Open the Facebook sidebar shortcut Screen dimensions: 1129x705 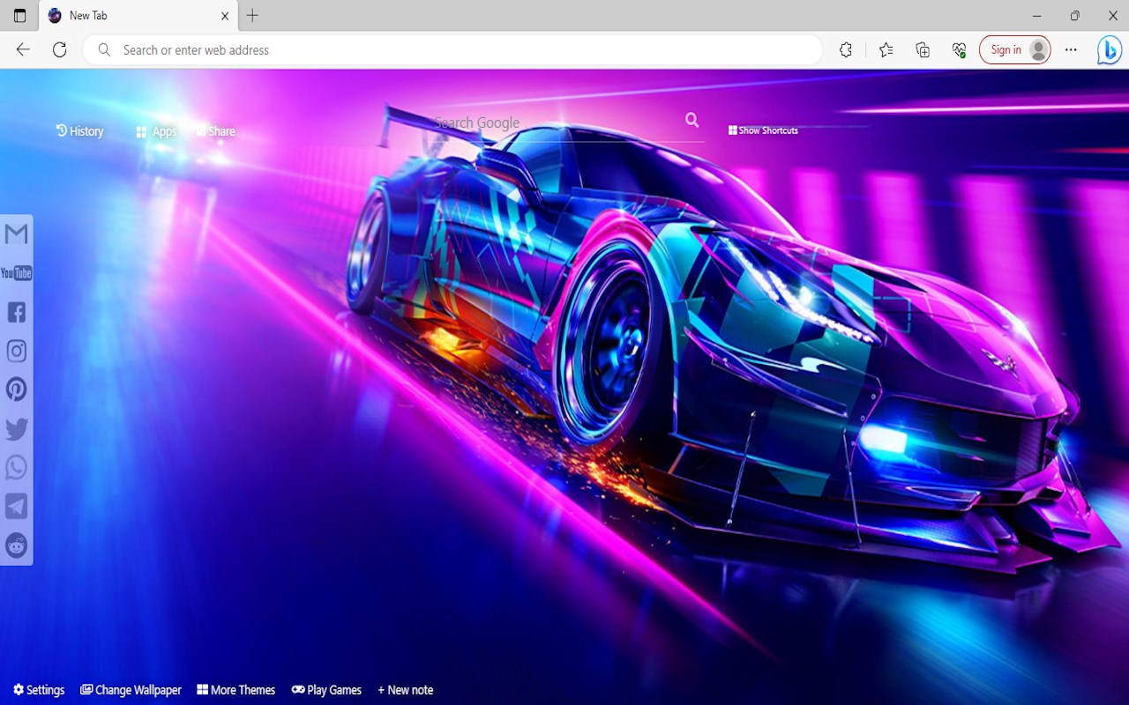coord(16,312)
